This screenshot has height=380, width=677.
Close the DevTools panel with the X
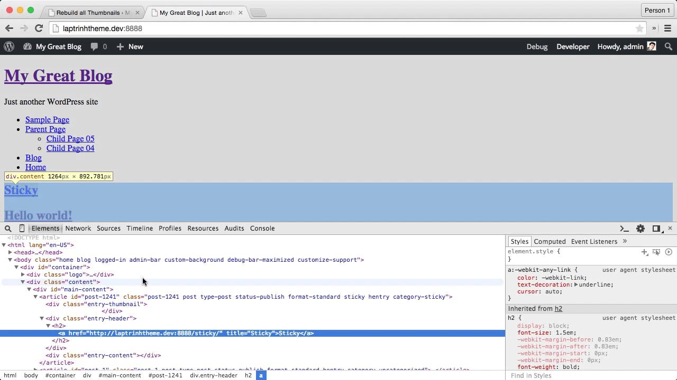pos(670,229)
